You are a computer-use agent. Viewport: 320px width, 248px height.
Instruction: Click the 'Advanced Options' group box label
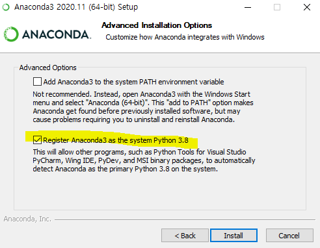click(x=48, y=68)
